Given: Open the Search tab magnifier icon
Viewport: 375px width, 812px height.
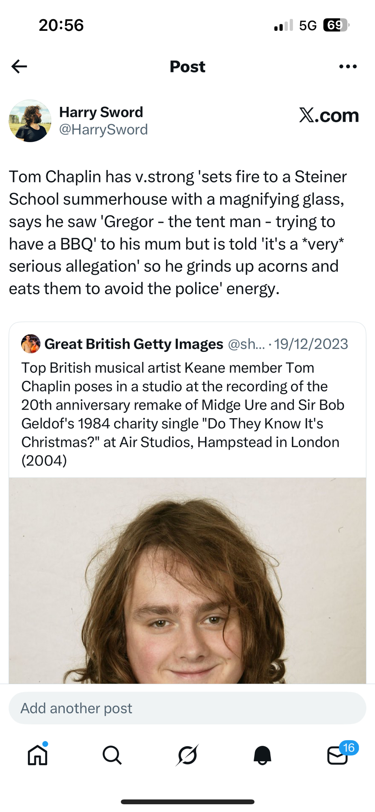Looking at the screenshot, I should coord(112,755).
